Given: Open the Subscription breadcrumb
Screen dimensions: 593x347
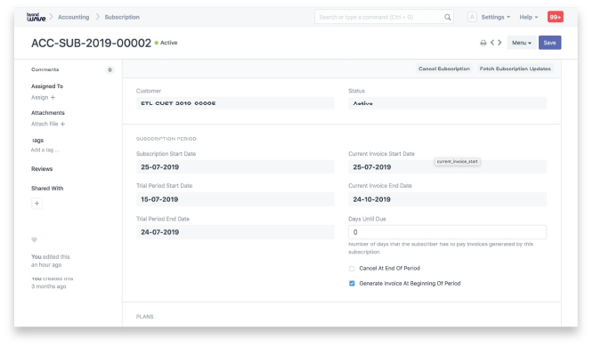Looking at the screenshot, I should click(x=122, y=17).
